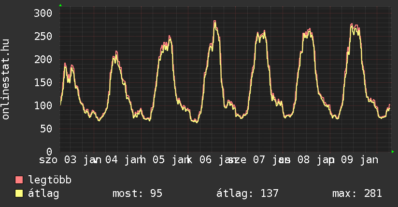The height and width of the screenshot is (207, 398).
Task: Click the green arrow at X-axis right end
Action: point(393,152)
